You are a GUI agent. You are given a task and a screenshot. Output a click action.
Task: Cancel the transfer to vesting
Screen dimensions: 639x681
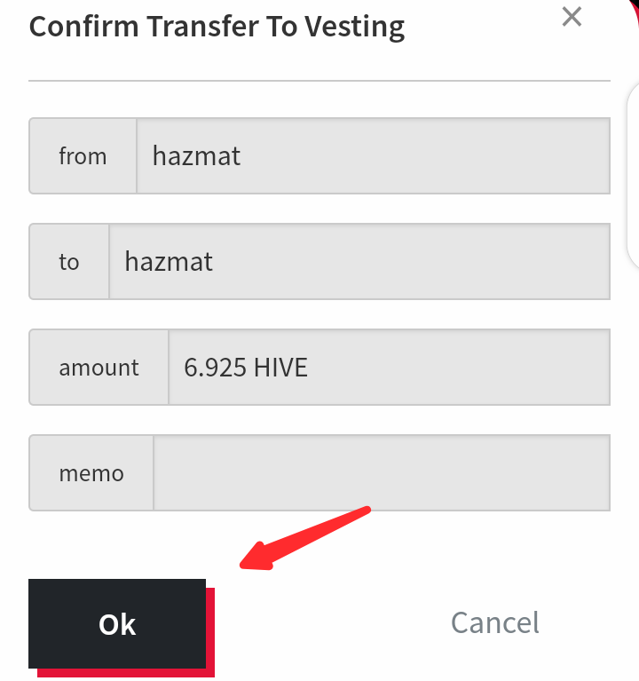[x=495, y=622]
